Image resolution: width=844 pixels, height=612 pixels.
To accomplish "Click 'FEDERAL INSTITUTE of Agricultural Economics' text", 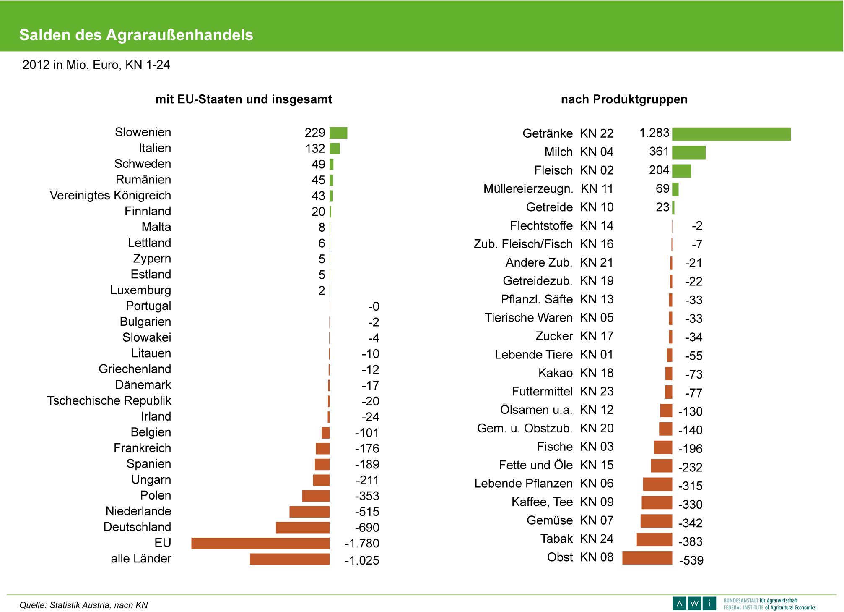I will [769, 607].
